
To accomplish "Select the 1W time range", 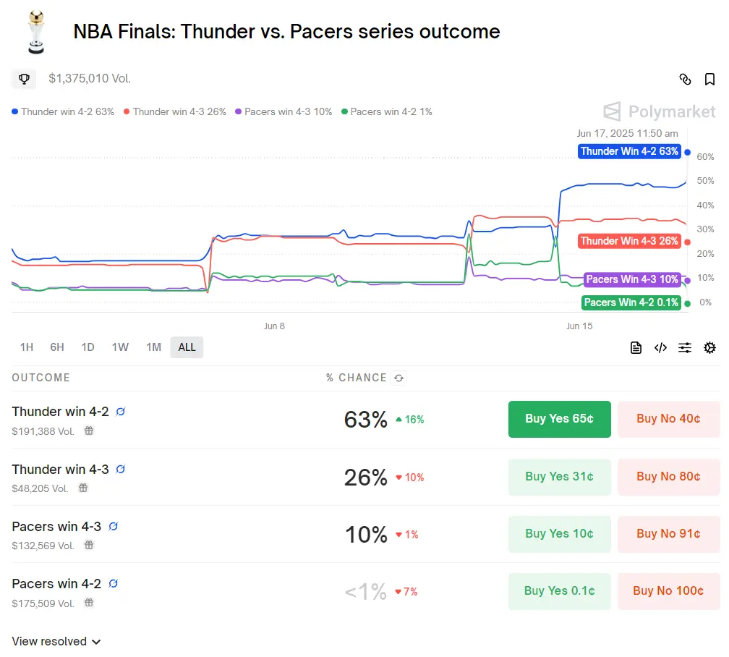I will point(120,347).
